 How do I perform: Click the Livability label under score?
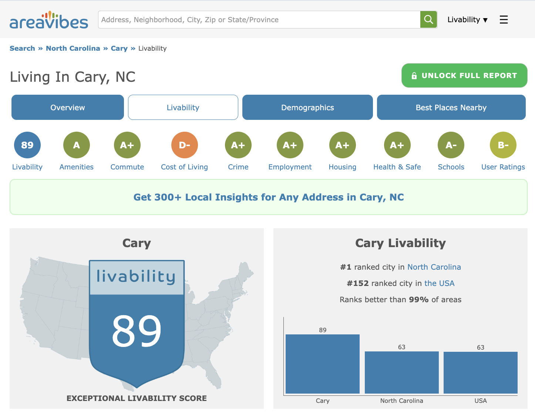(x=27, y=167)
